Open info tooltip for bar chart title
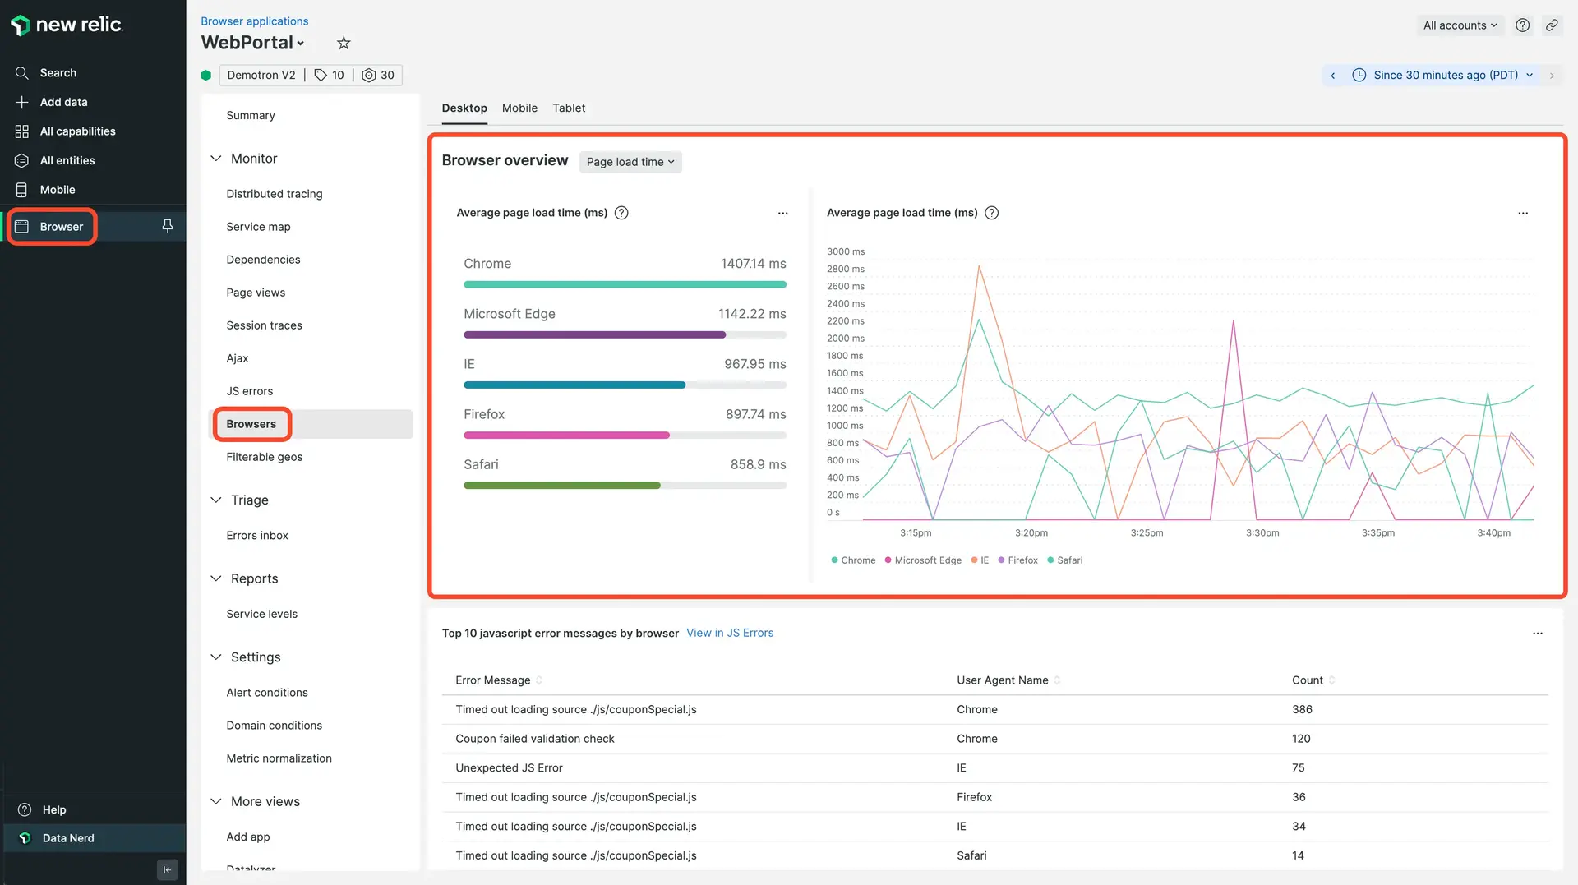Viewport: 1578px width, 885px height. tap(621, 213)
